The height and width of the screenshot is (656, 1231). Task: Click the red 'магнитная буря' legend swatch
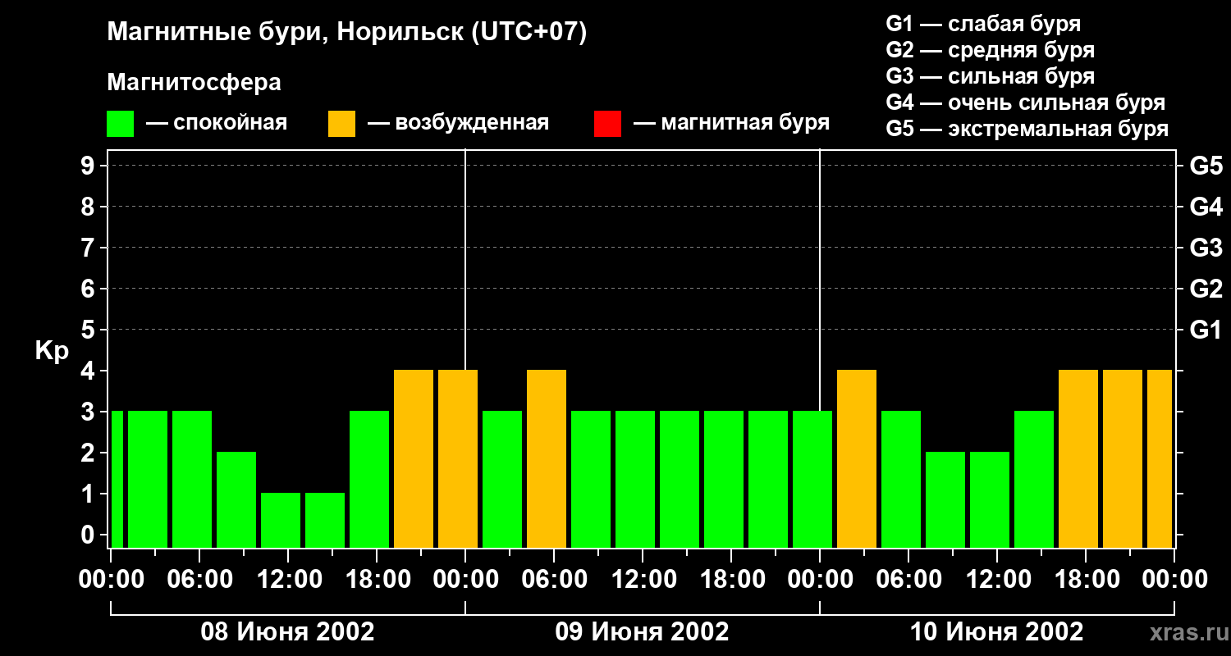click(x=608, y=124)
